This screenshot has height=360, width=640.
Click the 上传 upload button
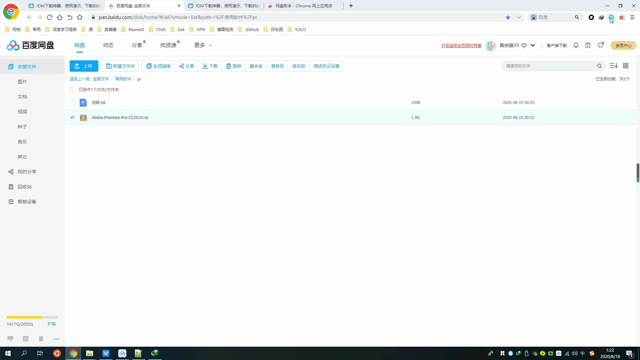pos(84,66)
